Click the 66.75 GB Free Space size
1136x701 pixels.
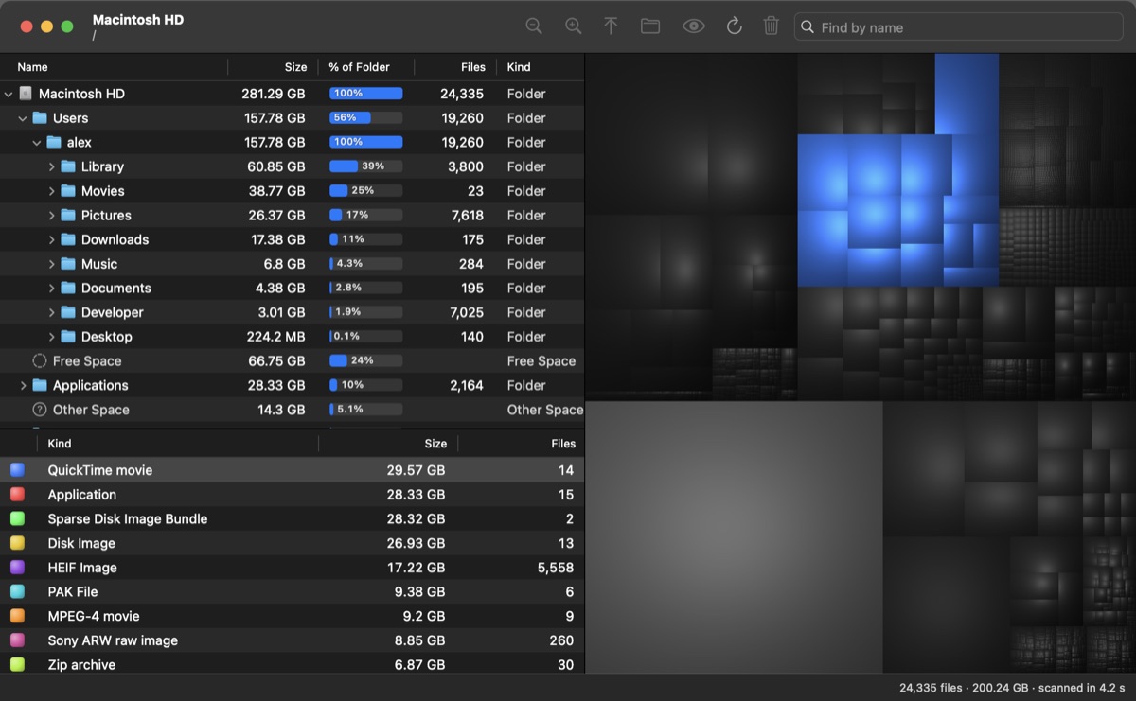point(276,361)
